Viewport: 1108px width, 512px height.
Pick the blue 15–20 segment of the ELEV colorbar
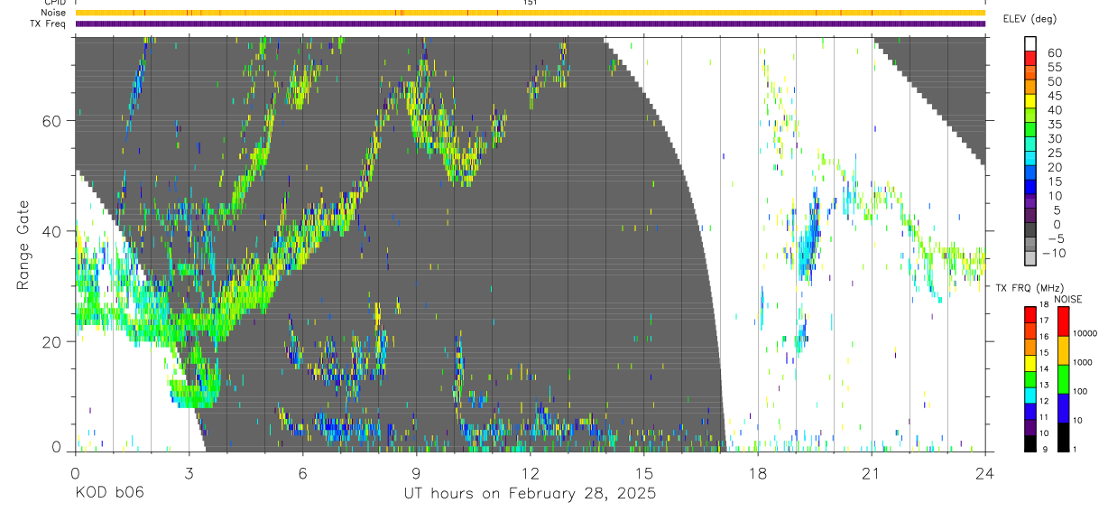(1030, 173)
